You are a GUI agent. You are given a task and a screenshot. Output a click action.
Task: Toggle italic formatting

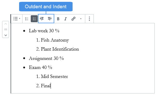[65, 19]
